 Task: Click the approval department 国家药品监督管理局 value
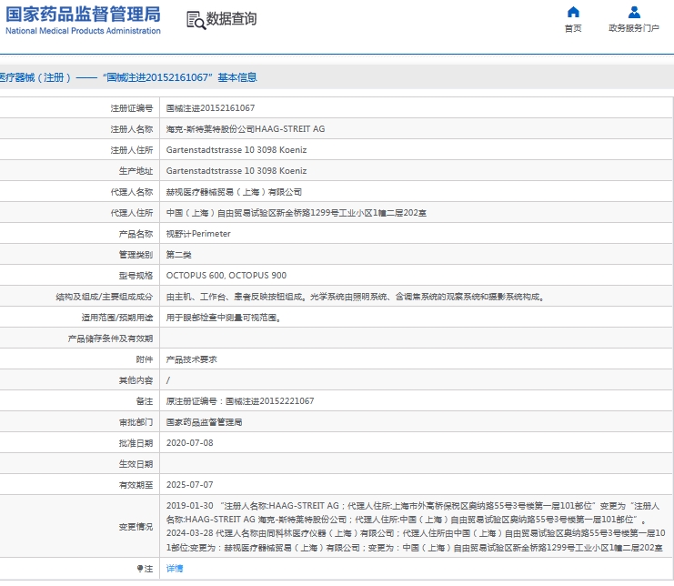tap(204, 422)
